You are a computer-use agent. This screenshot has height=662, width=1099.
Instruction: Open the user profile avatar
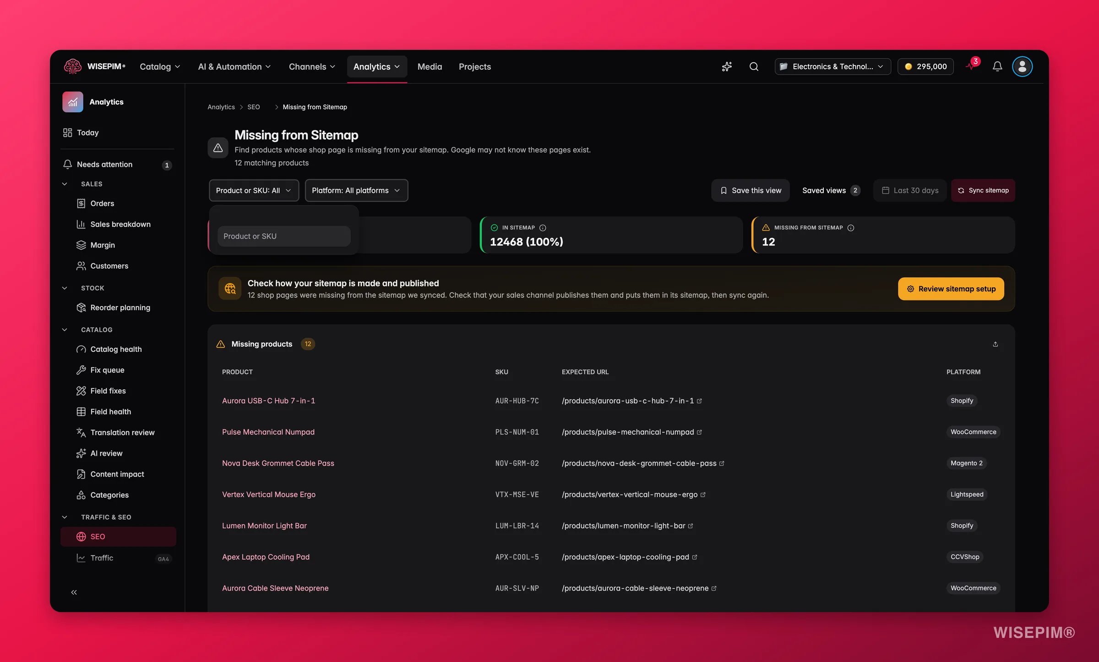1022,66
